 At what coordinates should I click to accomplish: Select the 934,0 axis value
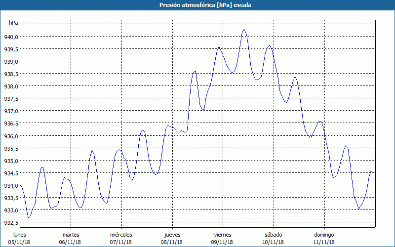point(11,186)
